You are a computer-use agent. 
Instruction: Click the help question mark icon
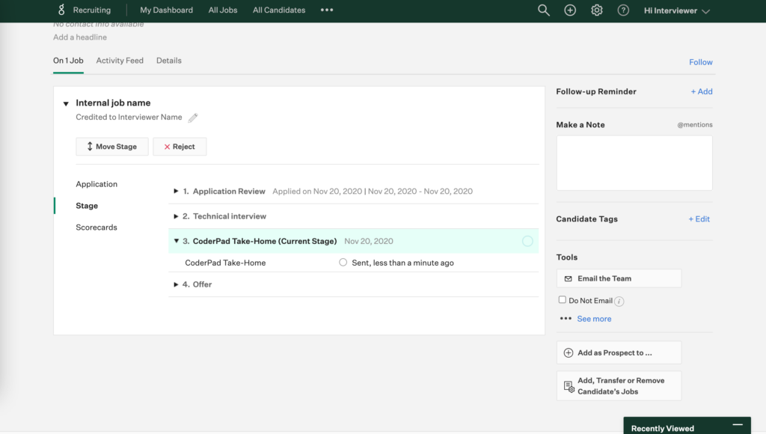click(622, 10)
